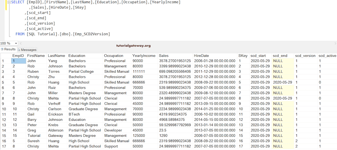
Task: Click LastName cell 'Alderson'
Action: pyautogui.click(x=57, y=130)
